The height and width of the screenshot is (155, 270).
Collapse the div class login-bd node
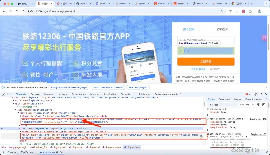13,104
